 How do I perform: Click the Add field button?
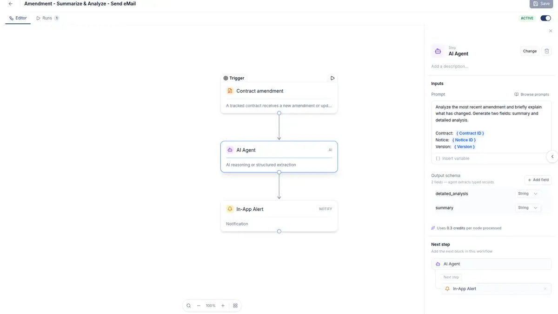(538, 180)
